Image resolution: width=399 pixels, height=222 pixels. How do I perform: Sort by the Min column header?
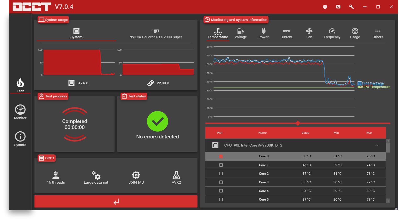(x=336, y=133)
